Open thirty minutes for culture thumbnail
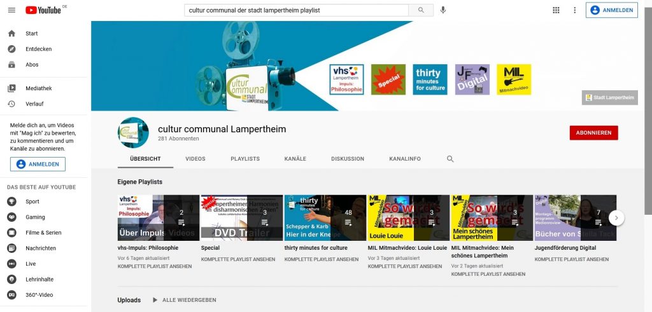The height and width of the screenshot is (312, 652). tap(325, 218)
